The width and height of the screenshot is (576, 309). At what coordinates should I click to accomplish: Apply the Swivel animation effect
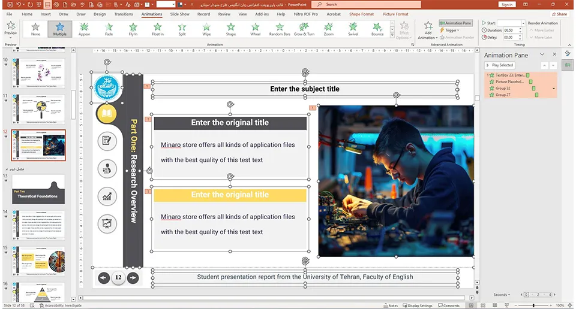(353, 29)
